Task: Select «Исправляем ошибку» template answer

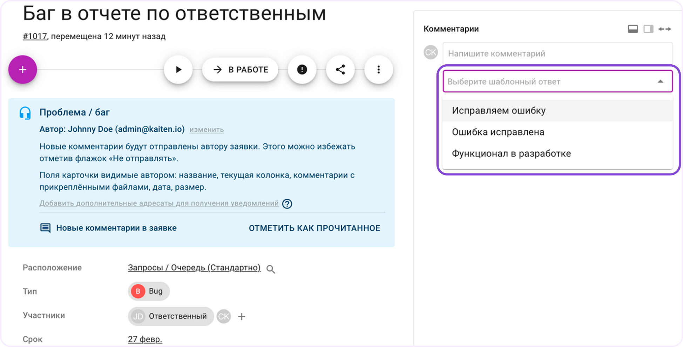Action: pos(499,111)
